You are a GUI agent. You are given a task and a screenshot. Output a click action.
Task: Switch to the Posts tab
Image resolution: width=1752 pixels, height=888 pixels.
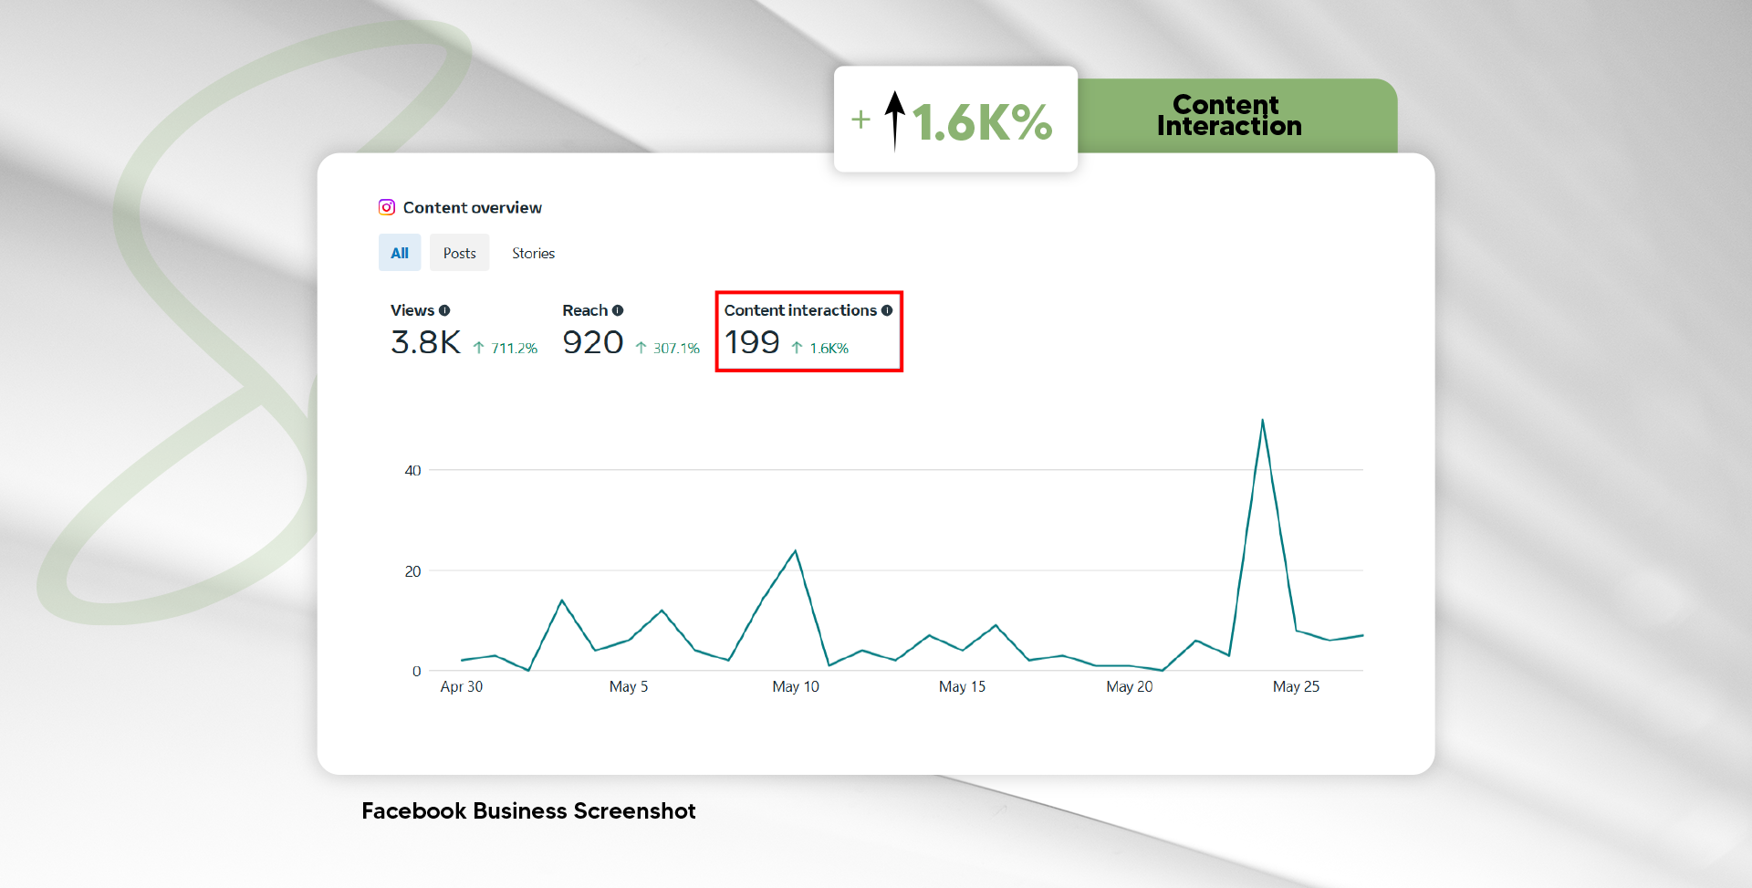(x=459, y=253)
